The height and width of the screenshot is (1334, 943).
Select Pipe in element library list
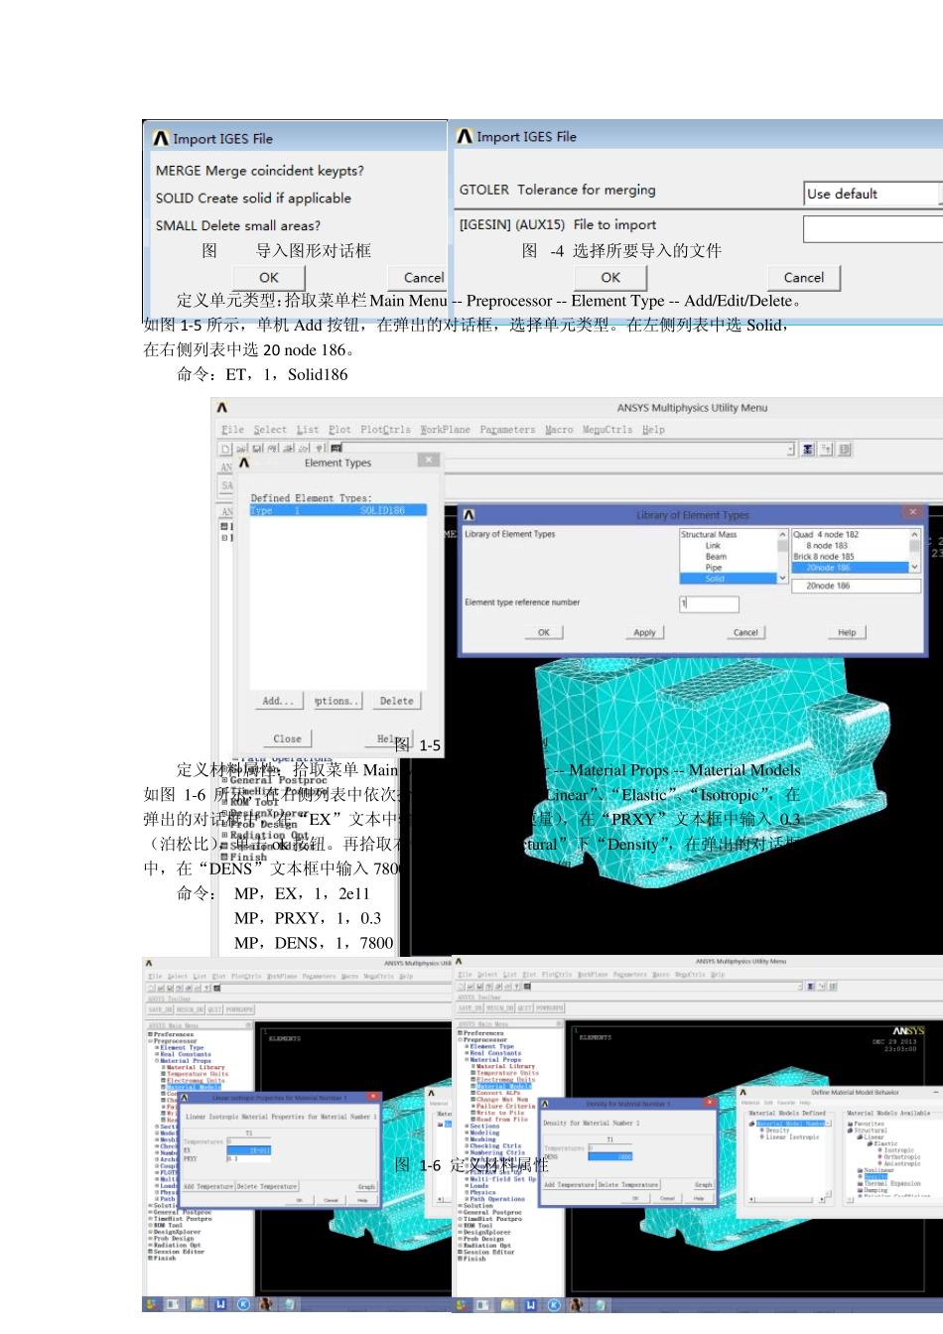click(714, 568)
